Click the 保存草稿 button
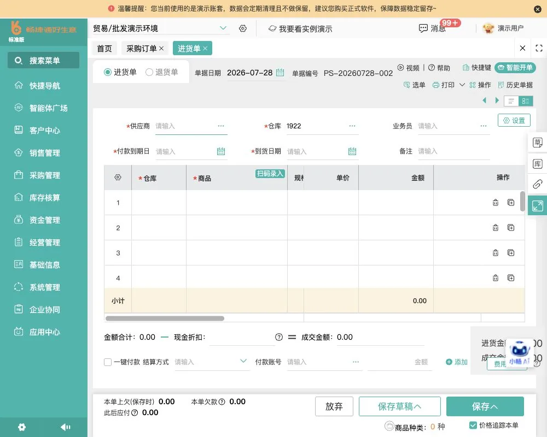 click(399, 406)
